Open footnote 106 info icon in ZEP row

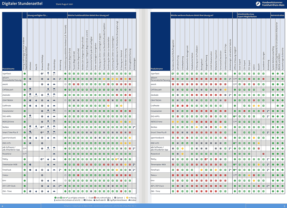pyautogui.click(x=60, y=186)
